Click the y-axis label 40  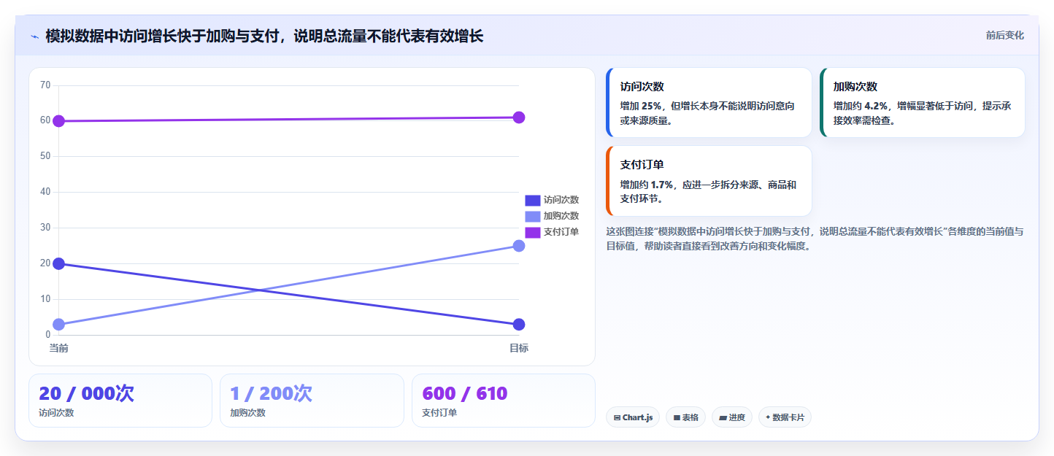coord(45,192)
